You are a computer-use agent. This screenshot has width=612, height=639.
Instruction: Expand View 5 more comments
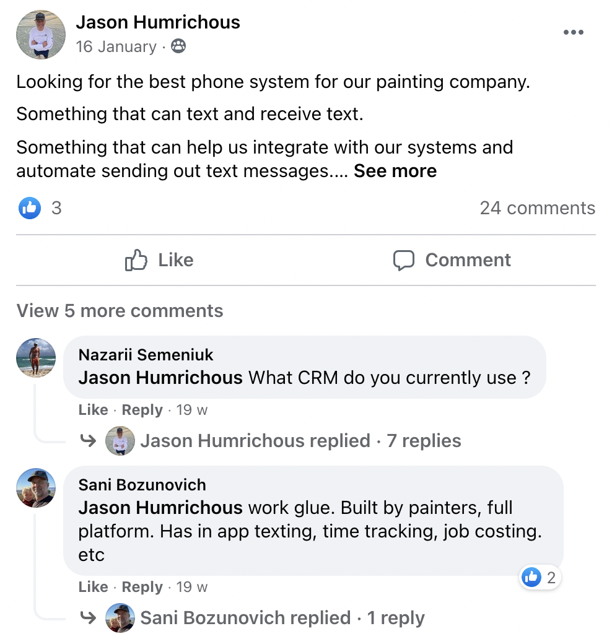point(120,310)
